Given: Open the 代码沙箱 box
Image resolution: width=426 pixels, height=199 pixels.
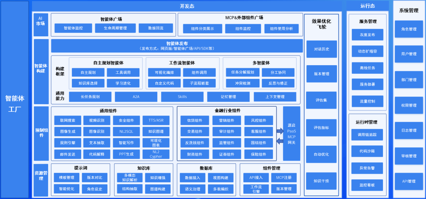Looking at the screenshot, I should tap(367, 151).
